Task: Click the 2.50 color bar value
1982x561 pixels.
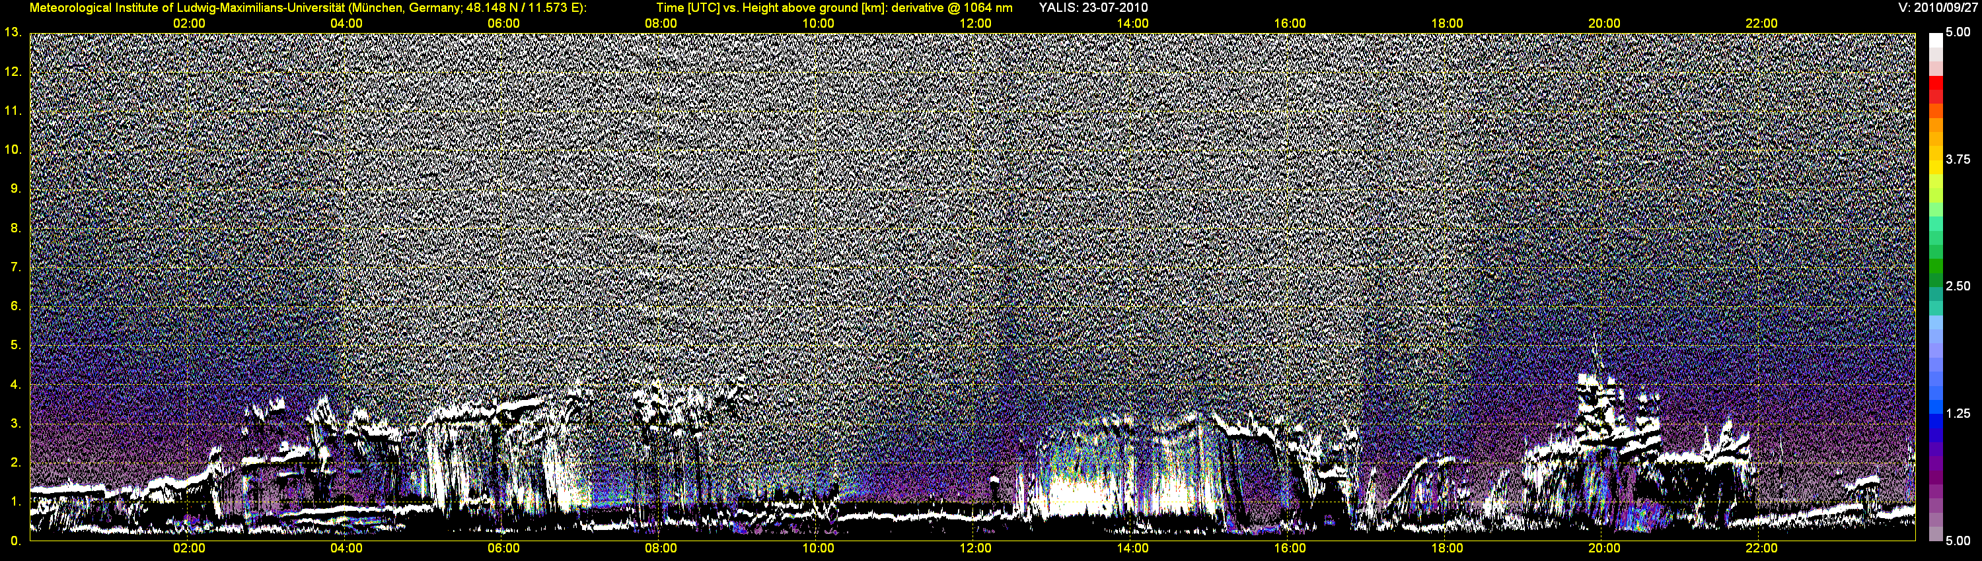Action: (x=1958, y=286)
